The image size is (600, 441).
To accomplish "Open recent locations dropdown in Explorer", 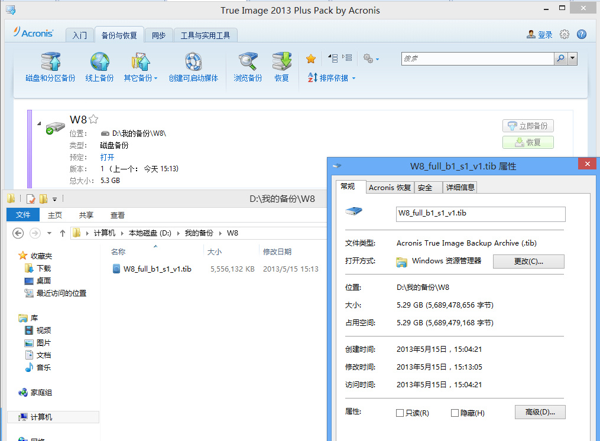I will pyautogui.click(x=49, y=233).
